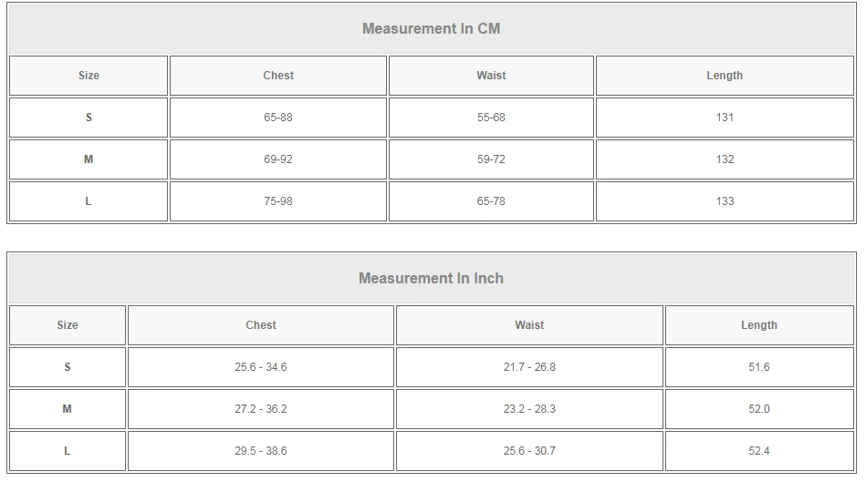Click size S row label in CM table

[x=89, y=118]
